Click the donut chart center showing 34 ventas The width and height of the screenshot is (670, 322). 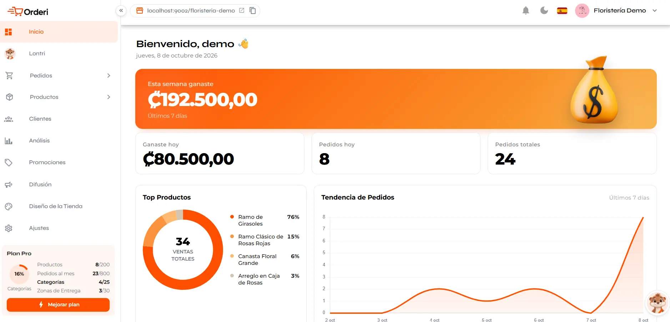pyautogui.click(x=183, y=249)
